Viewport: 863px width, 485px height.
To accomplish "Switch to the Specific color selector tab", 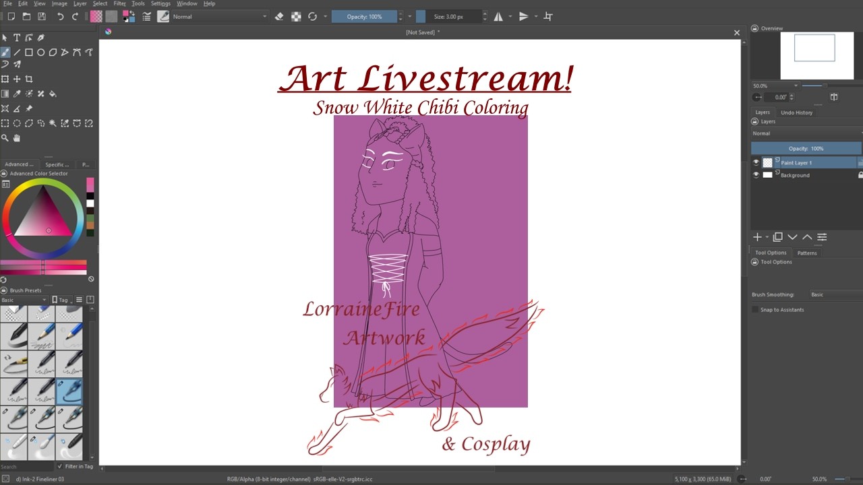I will pyautogui.click(x=57, y=164).
